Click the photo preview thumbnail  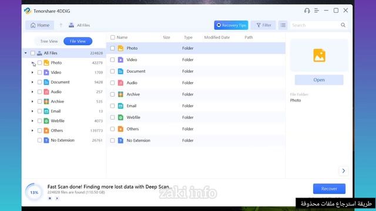click(319, 55)
